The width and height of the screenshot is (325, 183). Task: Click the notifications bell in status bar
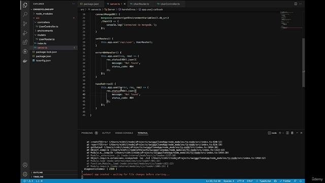(x=301, y=181)
